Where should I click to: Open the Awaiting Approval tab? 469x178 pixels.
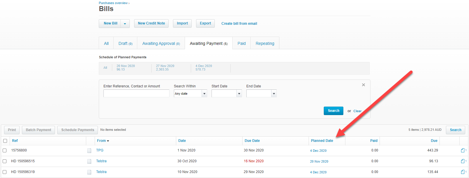click(x=161, y=43)
